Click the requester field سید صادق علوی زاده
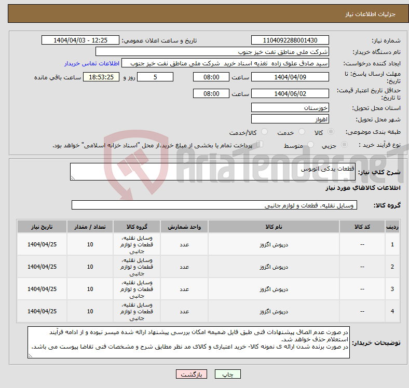The height and width of the screenshot is (388, 409). point(225,63)
